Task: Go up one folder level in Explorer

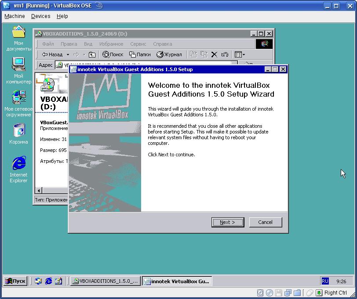Action: pyautogui.click(x=92, y=54)
